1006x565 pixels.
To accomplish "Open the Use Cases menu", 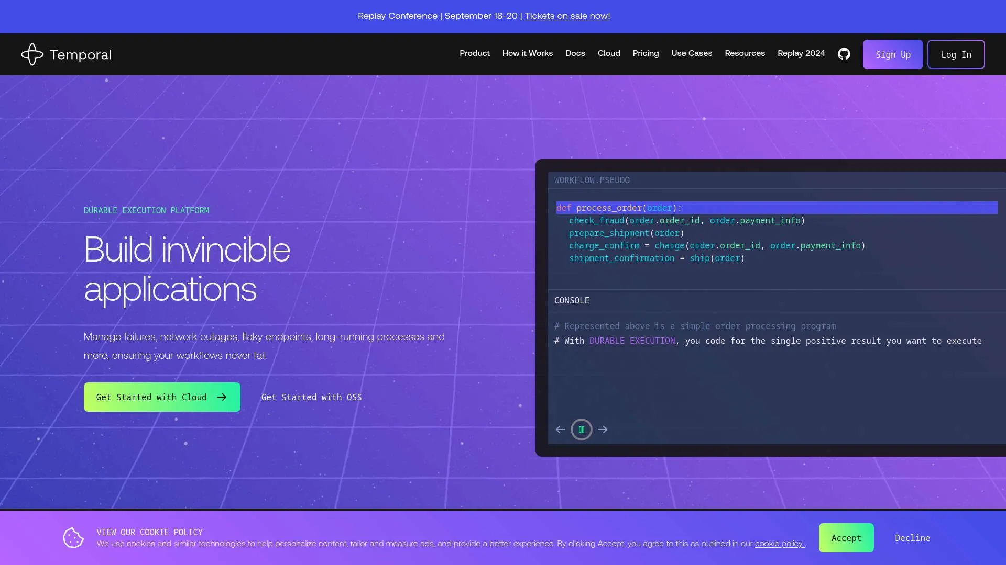I will pos(692,53).
